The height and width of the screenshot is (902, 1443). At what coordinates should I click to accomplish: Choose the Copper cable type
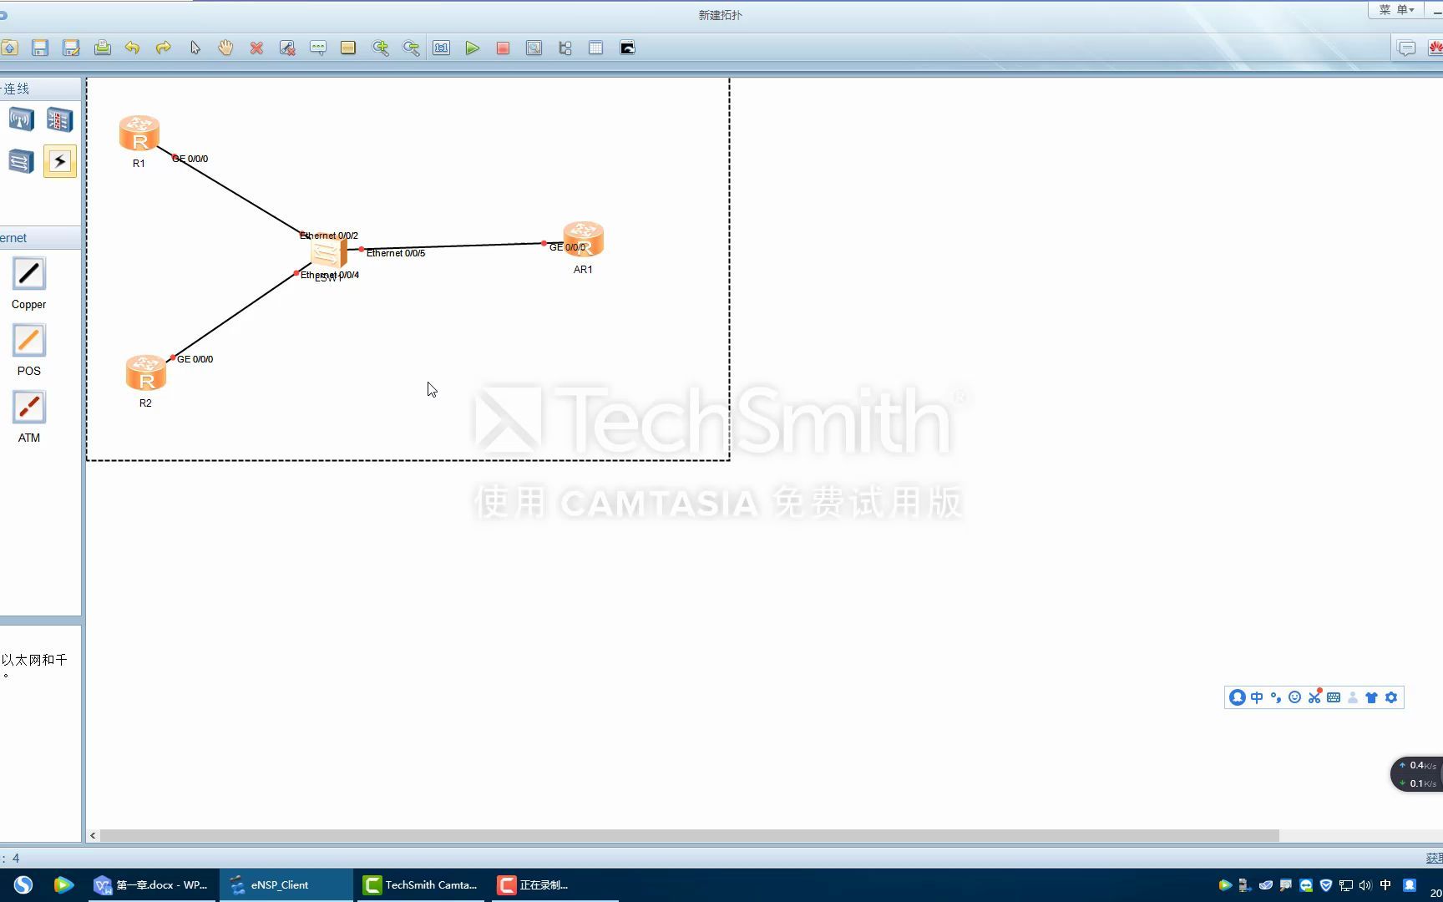click(28, 273)
